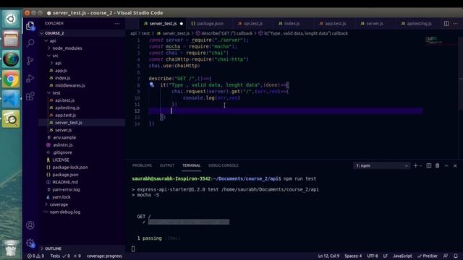Collapse the api folder under COURSE_2
Image resolution: width=463 pixels, height=260 pixels.
point(53,40)
